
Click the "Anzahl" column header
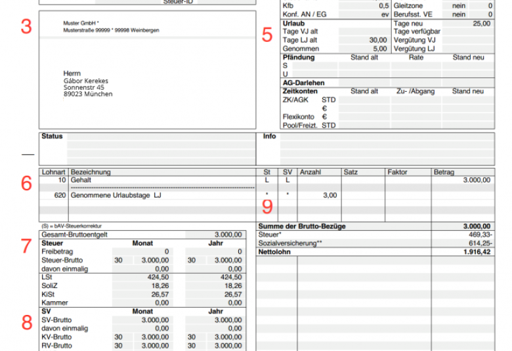pyautogui.click(x=310, y=172)
